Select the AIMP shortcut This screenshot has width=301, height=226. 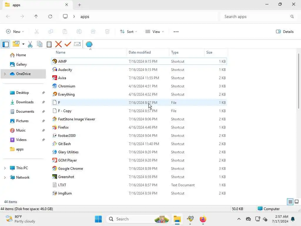click(139, 61)
